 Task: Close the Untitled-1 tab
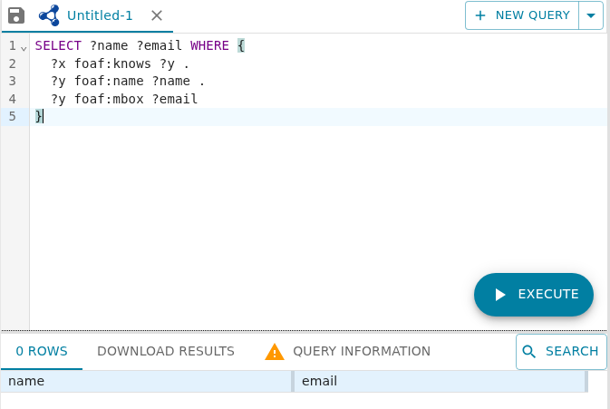pyautogui.click(x=157, y=15)
